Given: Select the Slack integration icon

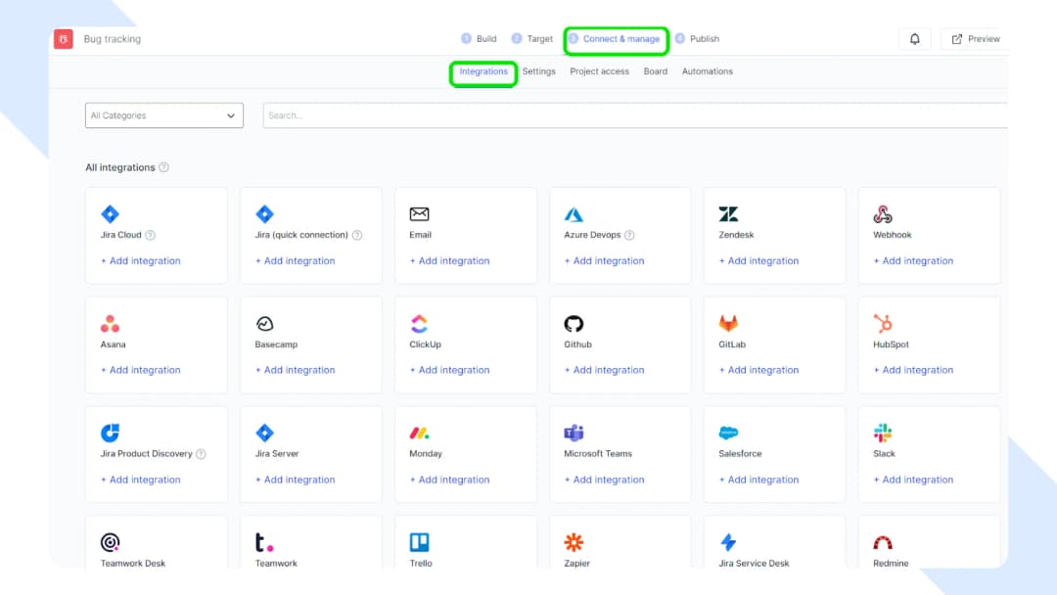Looking at the screenshot, I should click(x=883, y=433).
